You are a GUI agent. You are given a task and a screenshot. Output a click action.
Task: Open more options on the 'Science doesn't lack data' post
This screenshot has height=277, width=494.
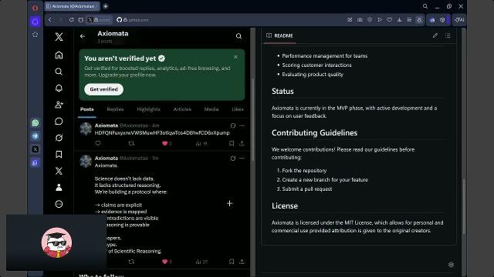[242, 159]
